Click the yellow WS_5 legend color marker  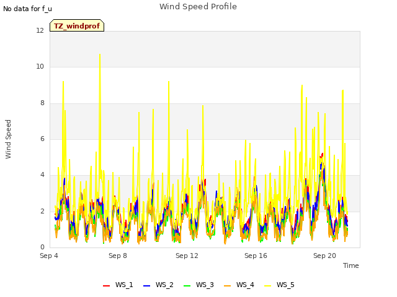click(267, 286)
